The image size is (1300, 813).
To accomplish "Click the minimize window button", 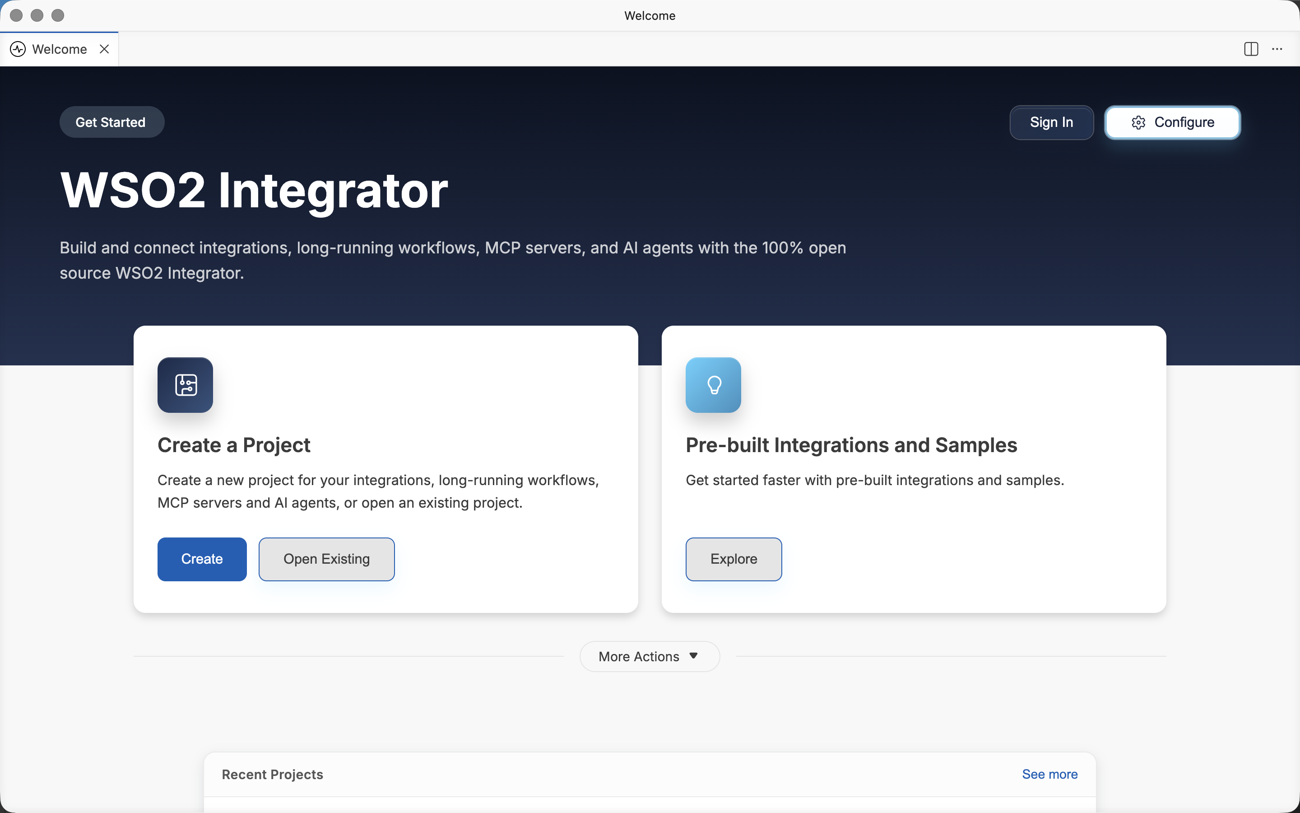I will coord(37,16).
